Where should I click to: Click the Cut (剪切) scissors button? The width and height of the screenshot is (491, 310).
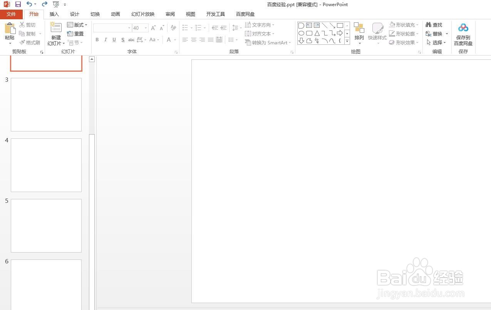pos(27,25)
